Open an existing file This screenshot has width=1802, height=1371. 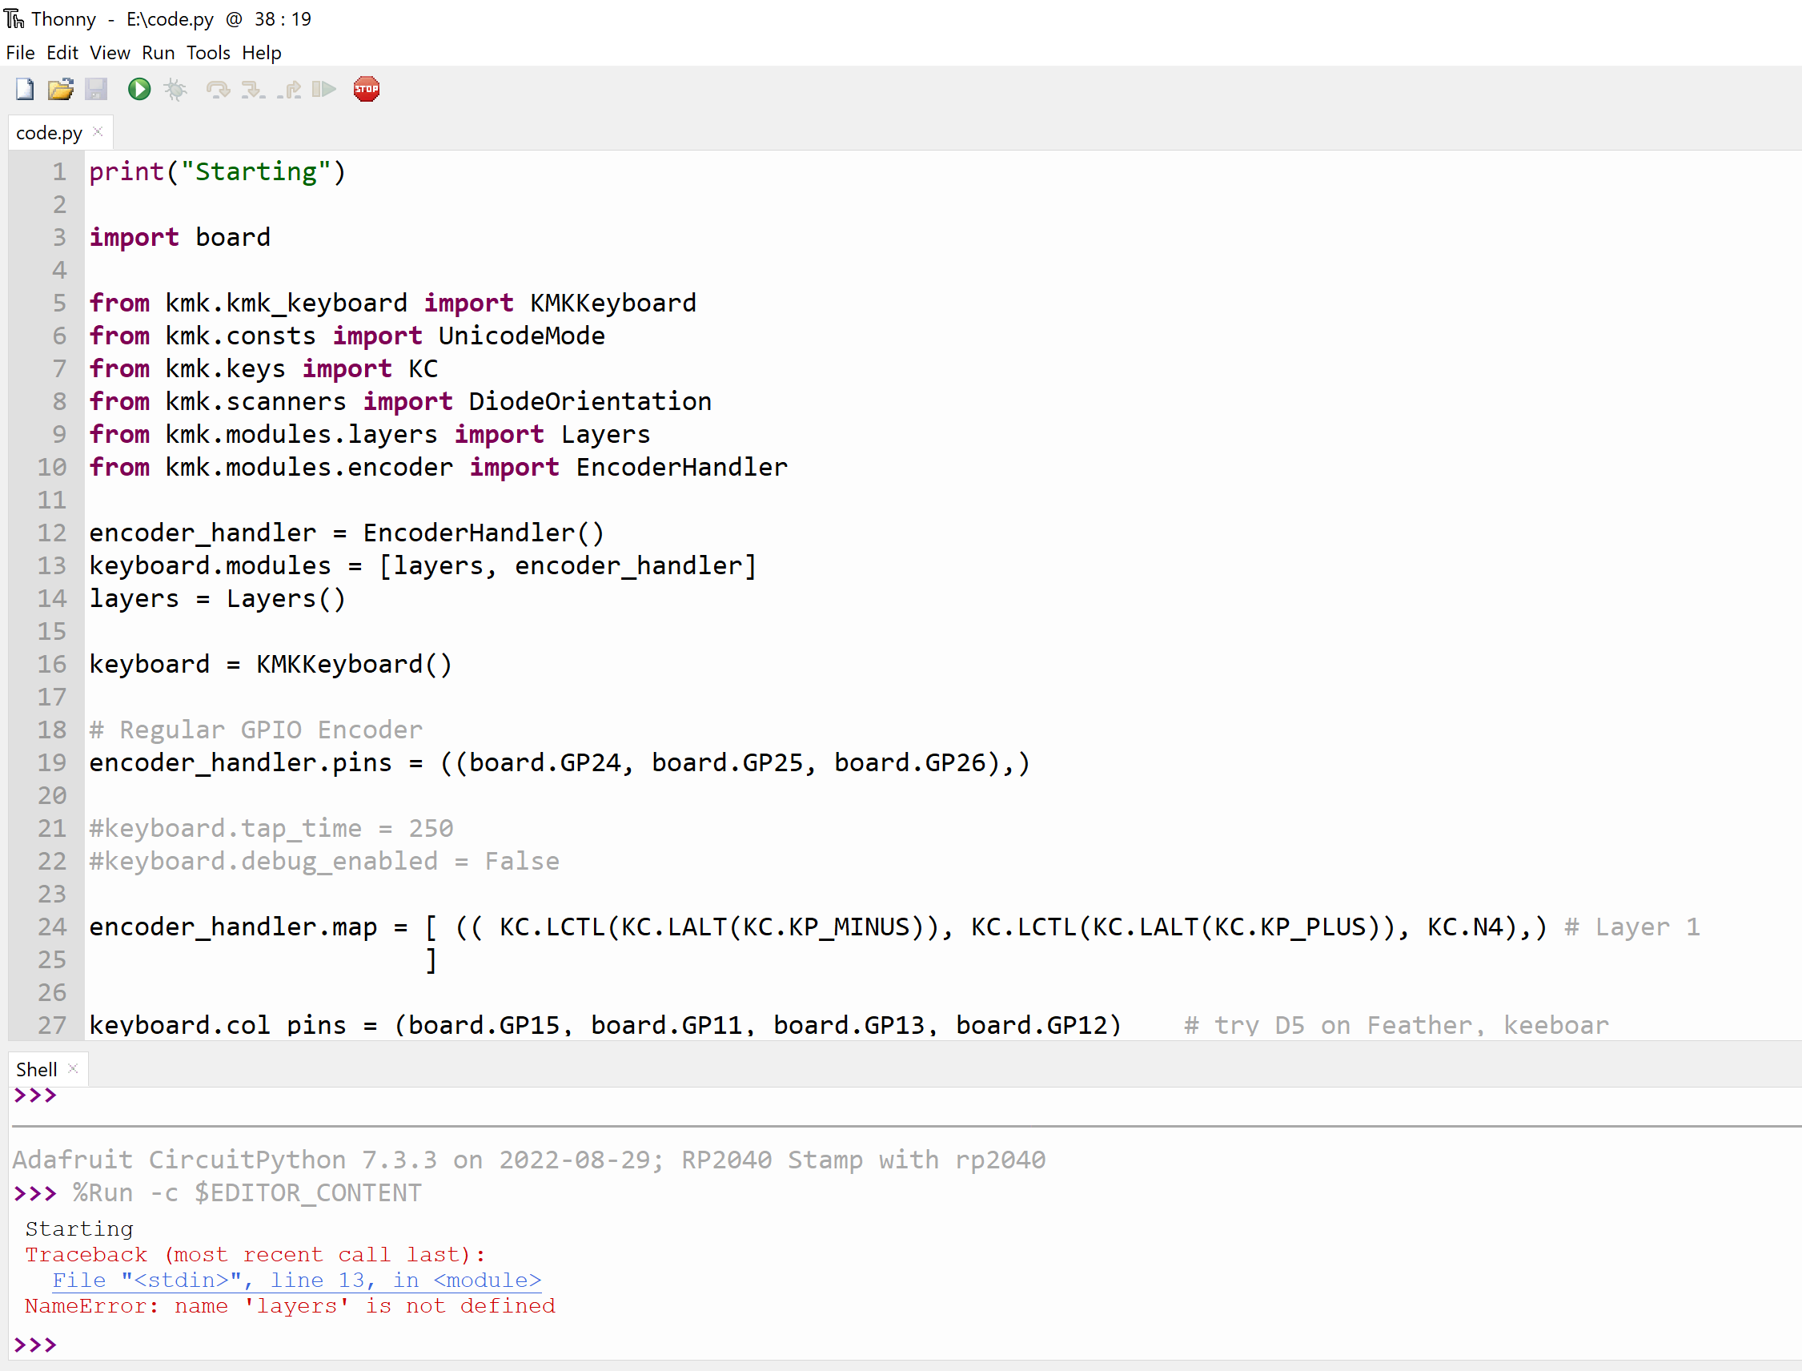pos(60,90)
